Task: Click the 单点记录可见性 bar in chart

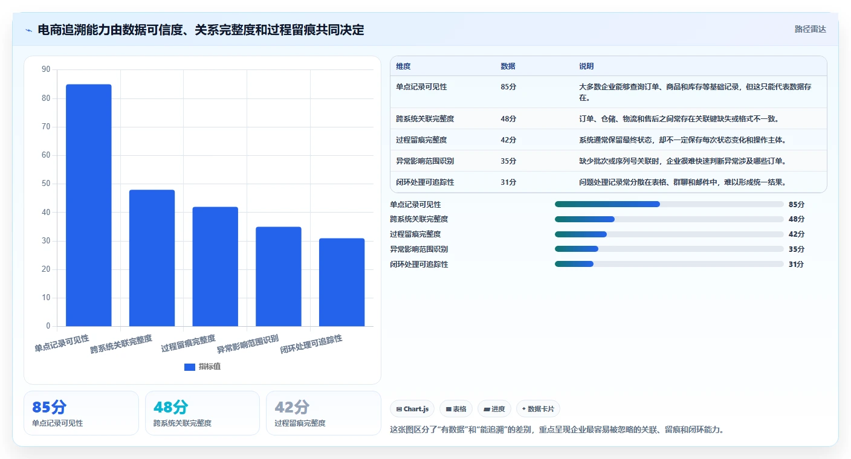Action: click(89, 205)
